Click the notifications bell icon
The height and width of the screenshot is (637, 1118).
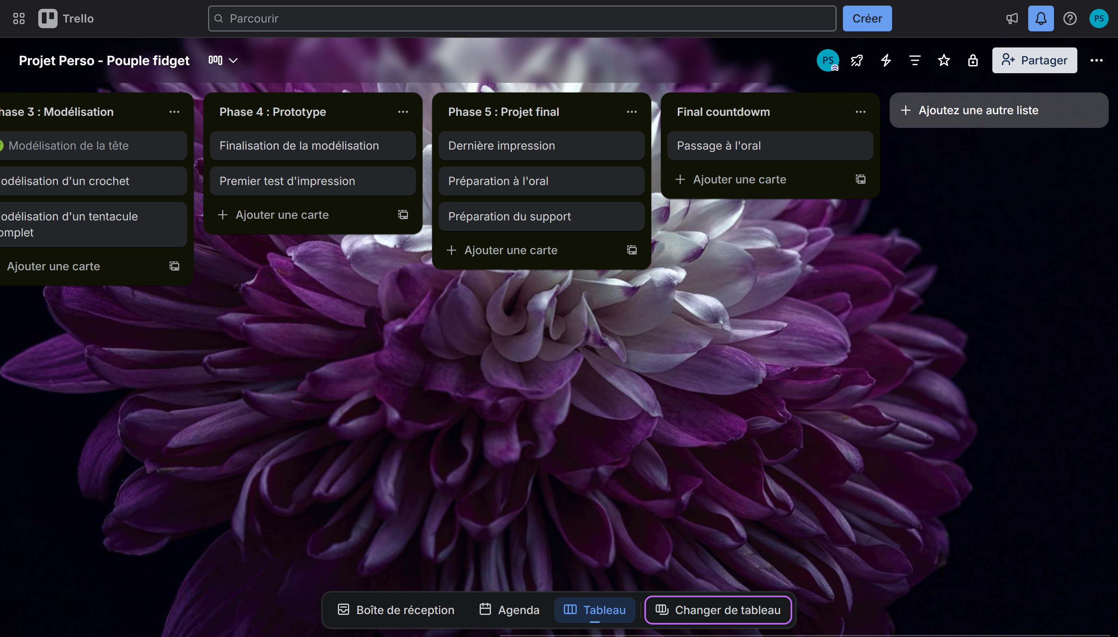tap(1040, 18)
